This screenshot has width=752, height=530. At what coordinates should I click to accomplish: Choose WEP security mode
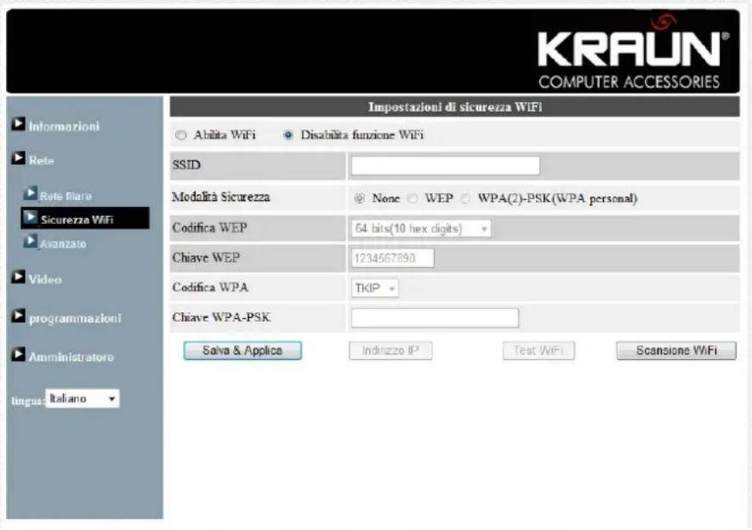413,198
